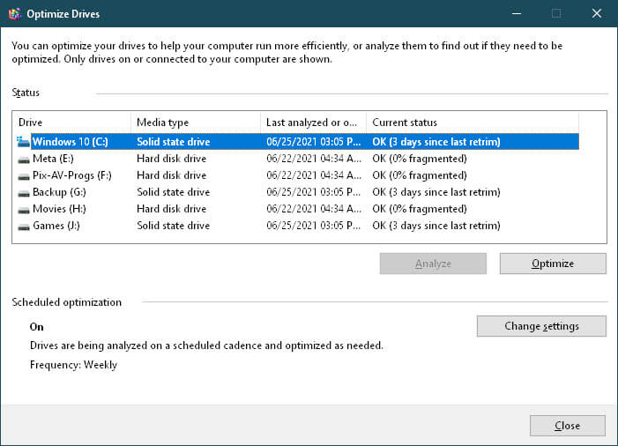Select the Backup (G:) drive name
The image size is (618, 446).
pos(59,192)
